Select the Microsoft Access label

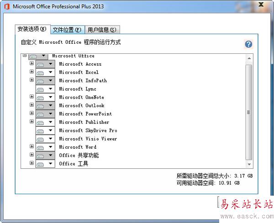click(x=80, y=64)
